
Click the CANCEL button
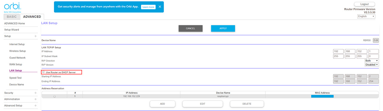[x=191, y=28]
